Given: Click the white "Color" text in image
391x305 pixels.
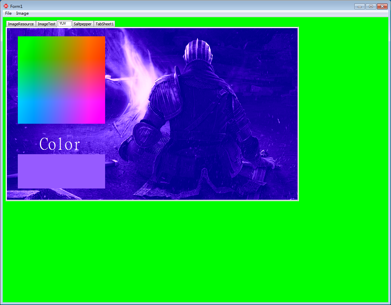Looking at the screenshot, I should 60,144.
